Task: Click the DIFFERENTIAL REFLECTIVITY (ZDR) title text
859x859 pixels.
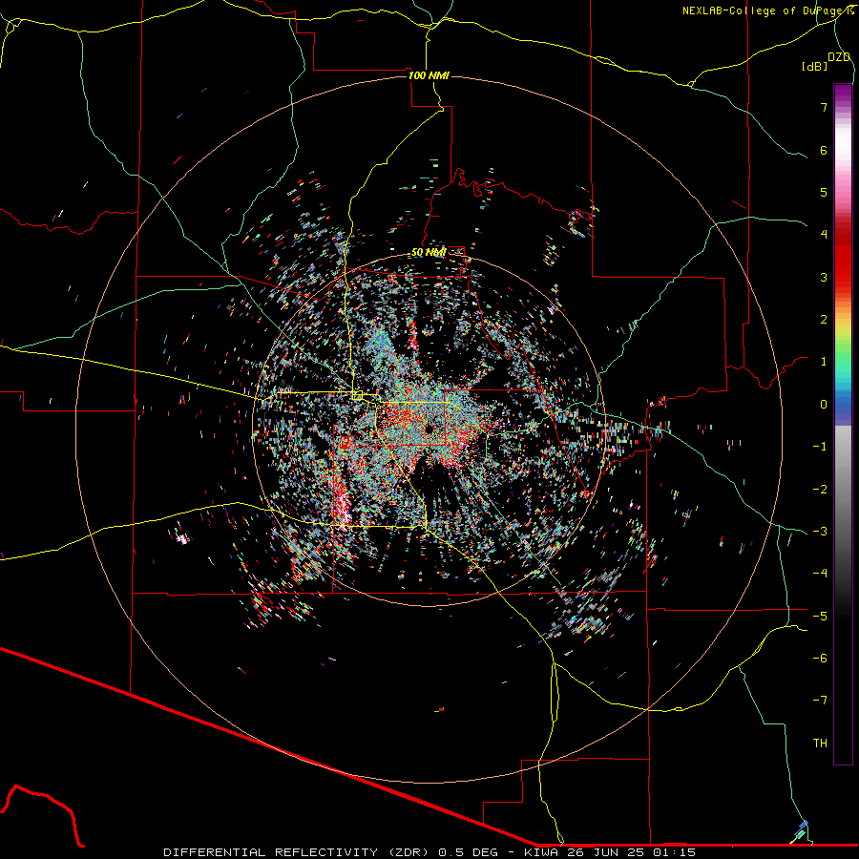Action: 298,852
